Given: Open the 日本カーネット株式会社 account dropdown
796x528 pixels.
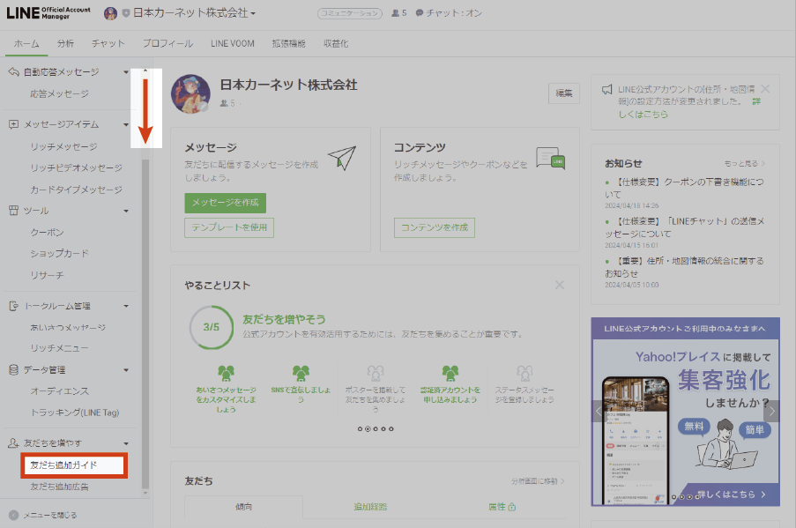Looking at the screenshot, I should pyautogui.click(x=194, y=13).
